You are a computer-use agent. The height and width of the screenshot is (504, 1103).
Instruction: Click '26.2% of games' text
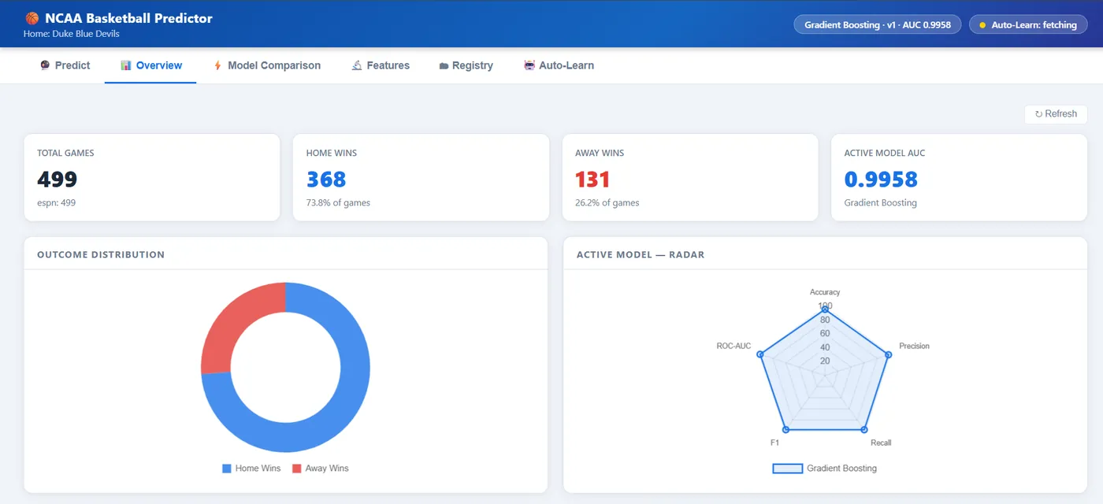(607, 203)
